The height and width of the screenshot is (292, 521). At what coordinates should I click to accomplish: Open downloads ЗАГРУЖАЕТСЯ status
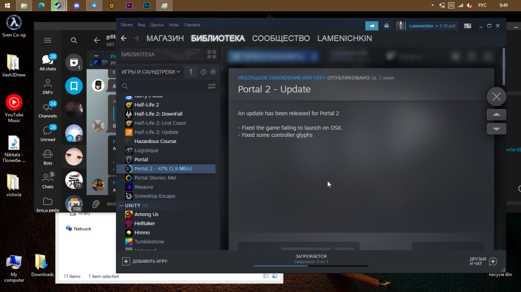[x=311, y=256]
